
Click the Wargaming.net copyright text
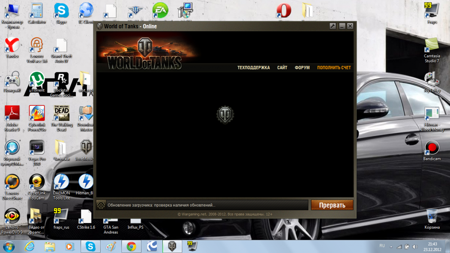pyautogui.click(x=225, y=214)
